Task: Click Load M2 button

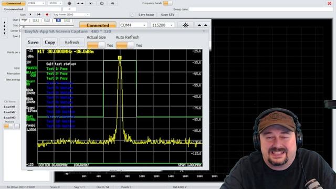Action: [9, 112]
